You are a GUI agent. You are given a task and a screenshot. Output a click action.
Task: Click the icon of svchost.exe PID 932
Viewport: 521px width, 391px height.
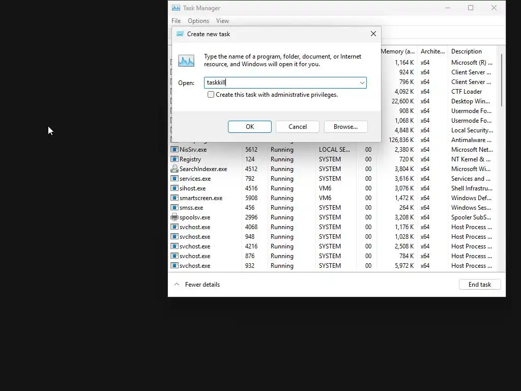[x=175, y=266]
